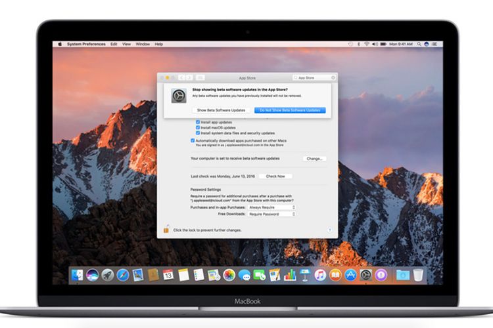Open Spotlight search in menu bar

[x=419, y=44]
